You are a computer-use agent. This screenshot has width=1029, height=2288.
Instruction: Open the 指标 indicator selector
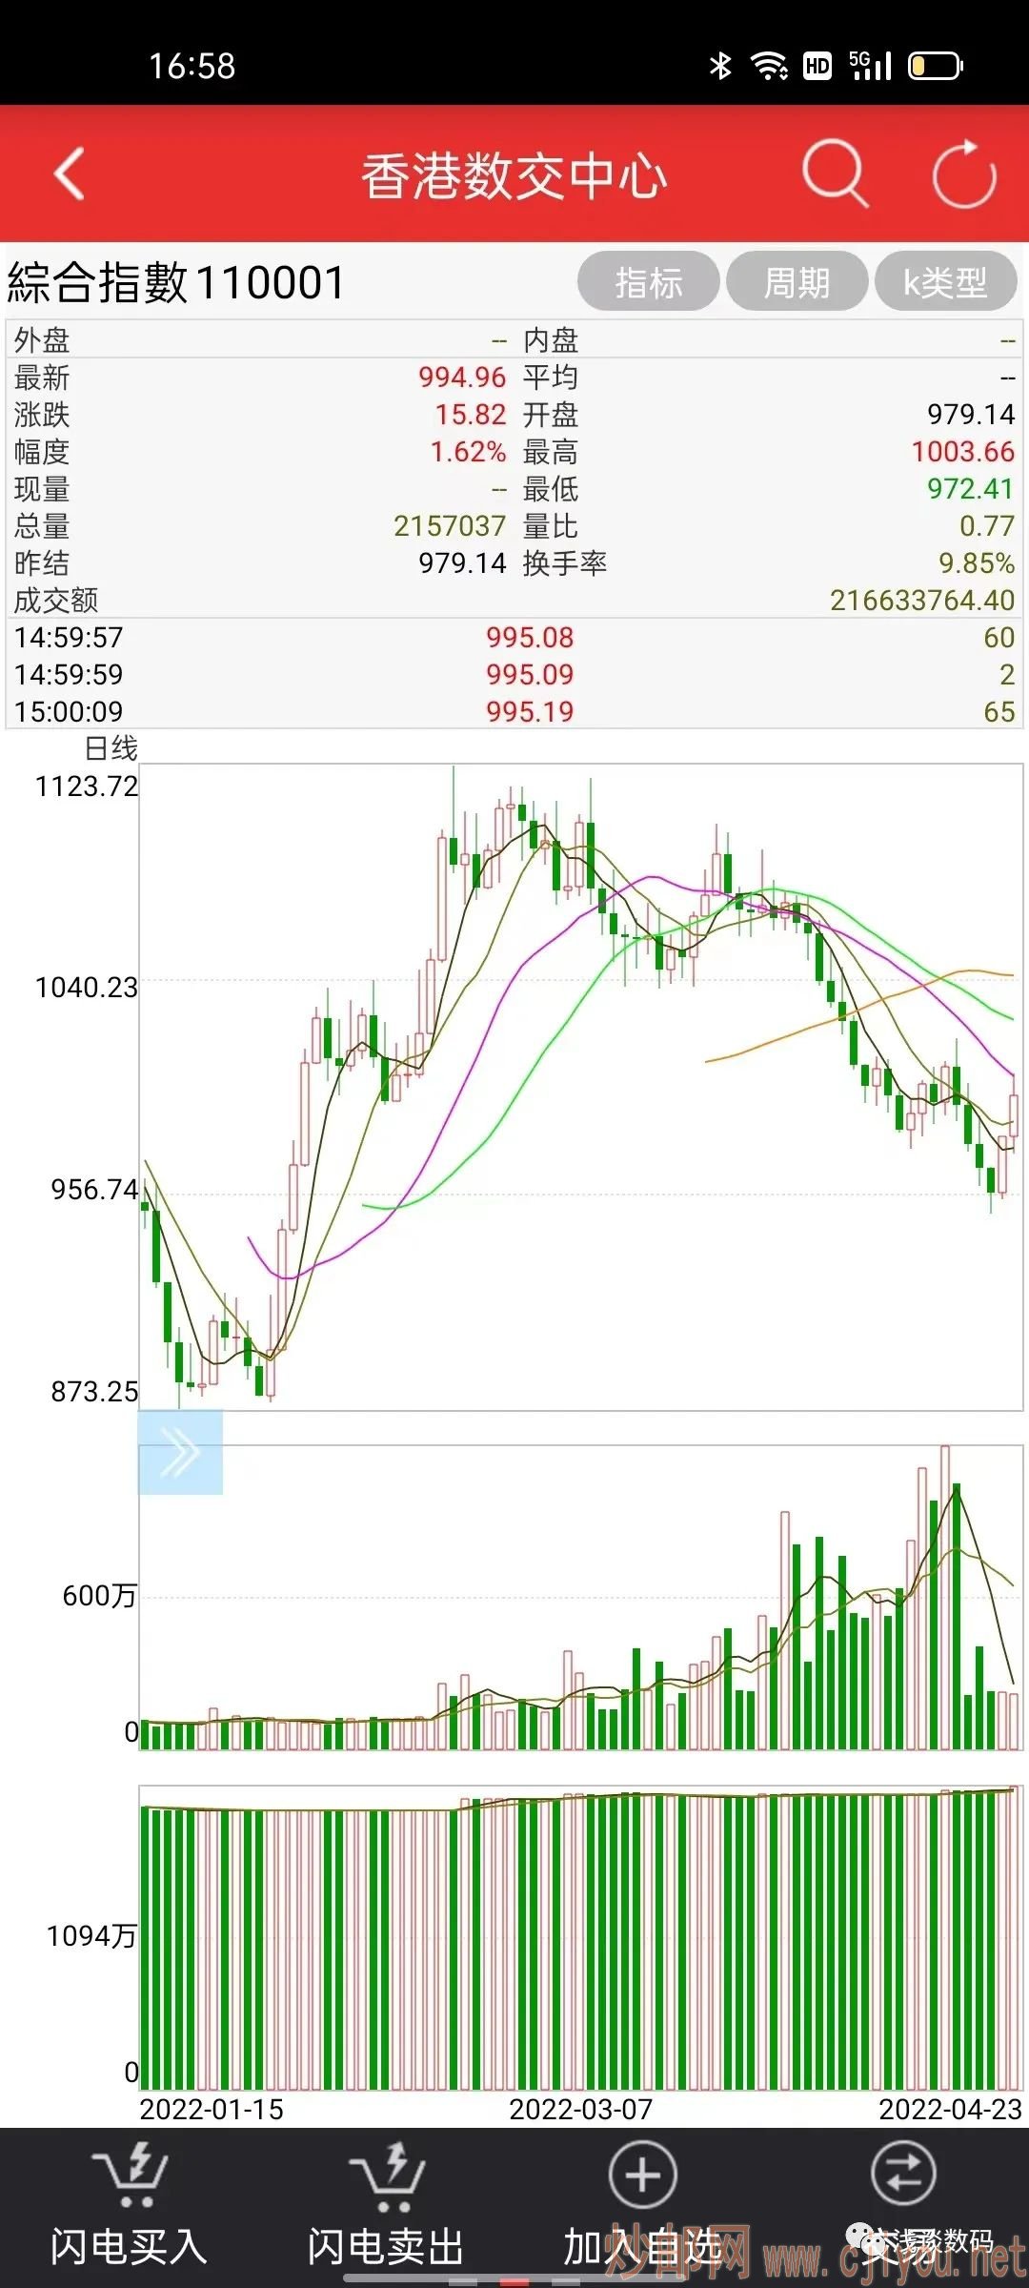[649, 282]
